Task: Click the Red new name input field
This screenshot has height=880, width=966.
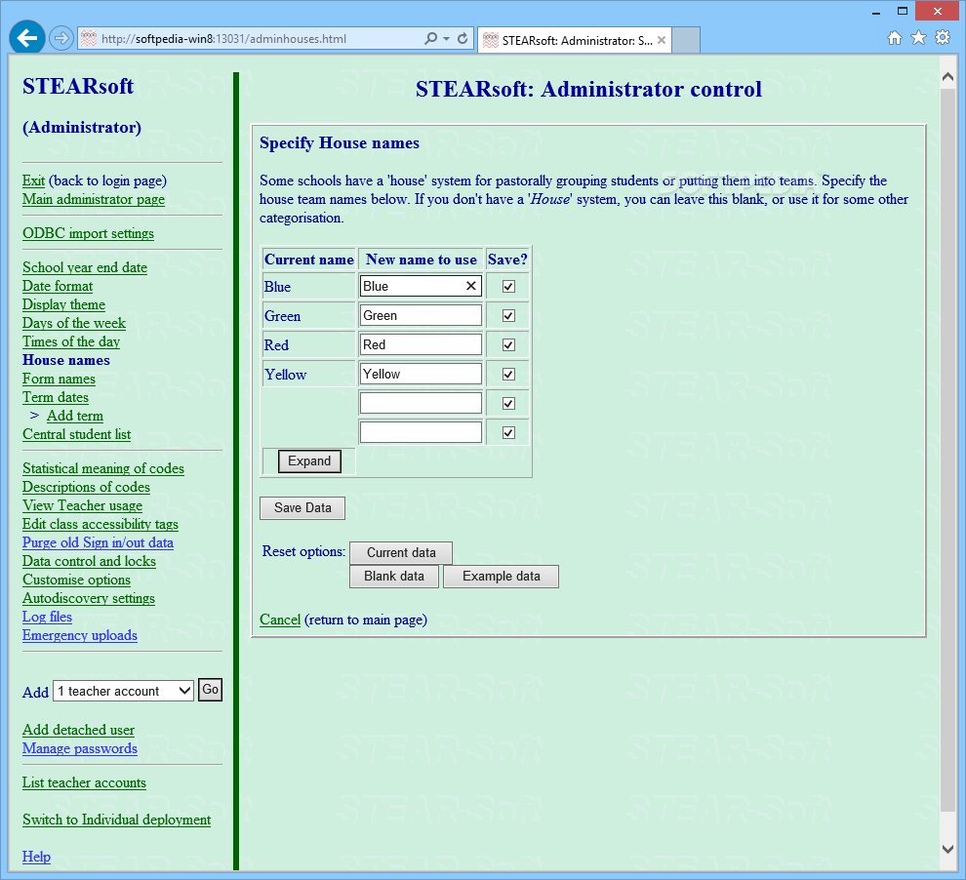Action: [421, 344]
